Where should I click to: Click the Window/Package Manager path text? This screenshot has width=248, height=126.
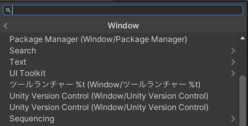(134, 39)
